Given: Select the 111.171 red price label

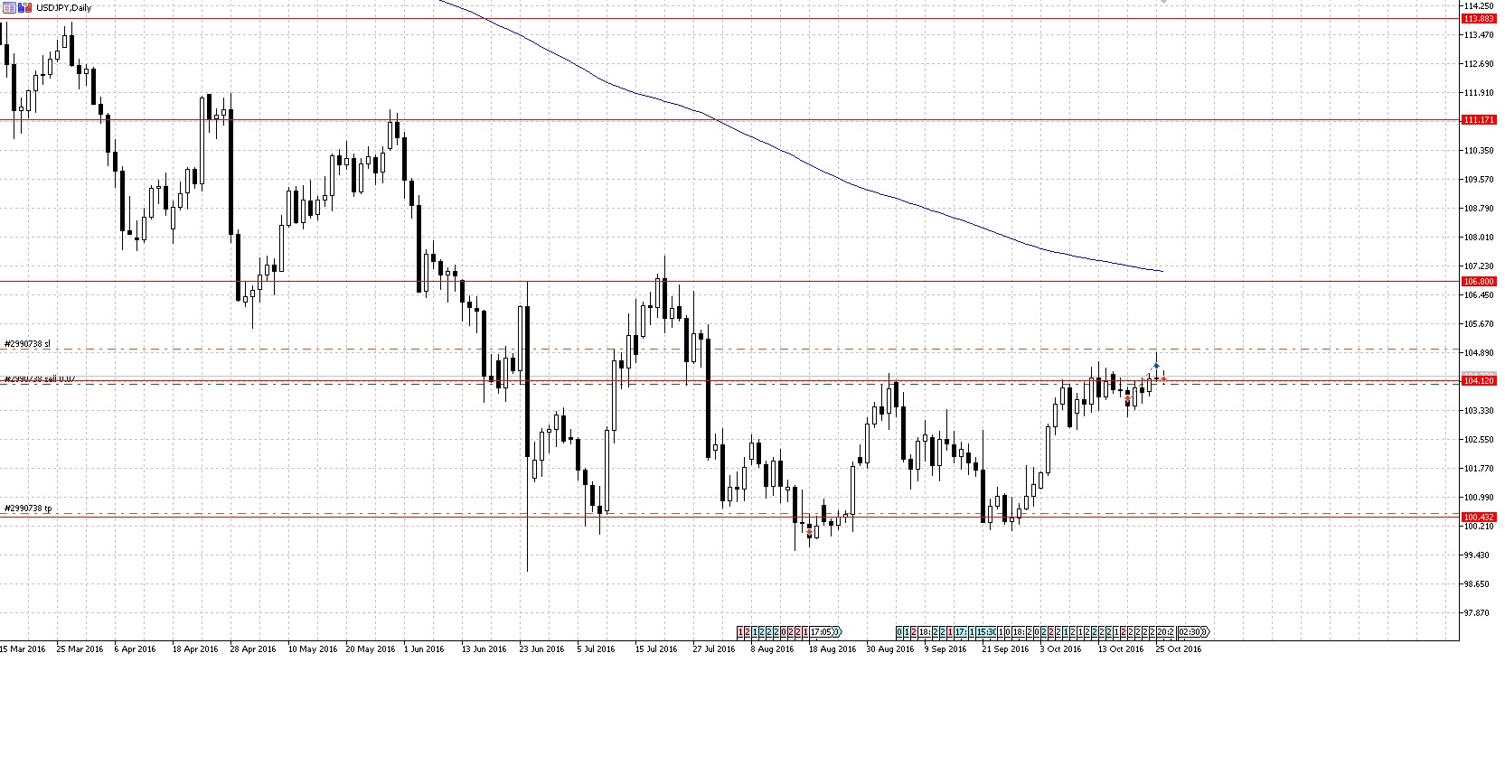Looking at the screenshot, I should click(1478, 119).
